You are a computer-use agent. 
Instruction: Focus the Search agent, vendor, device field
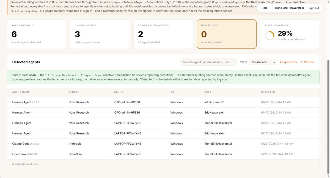point(208,62)
